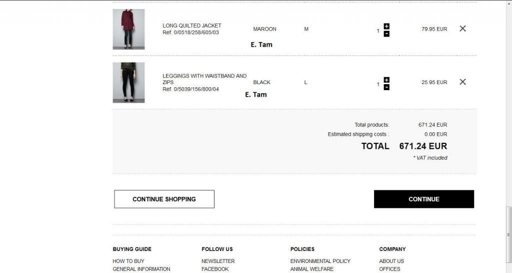Remove Leggings with Waistband from cart

(462, 82)
